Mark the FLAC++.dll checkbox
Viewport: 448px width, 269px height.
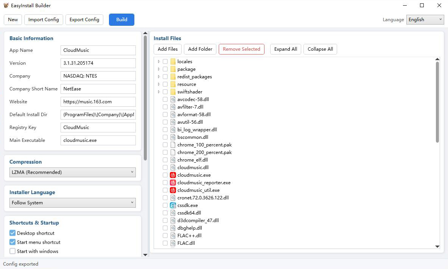165,236
